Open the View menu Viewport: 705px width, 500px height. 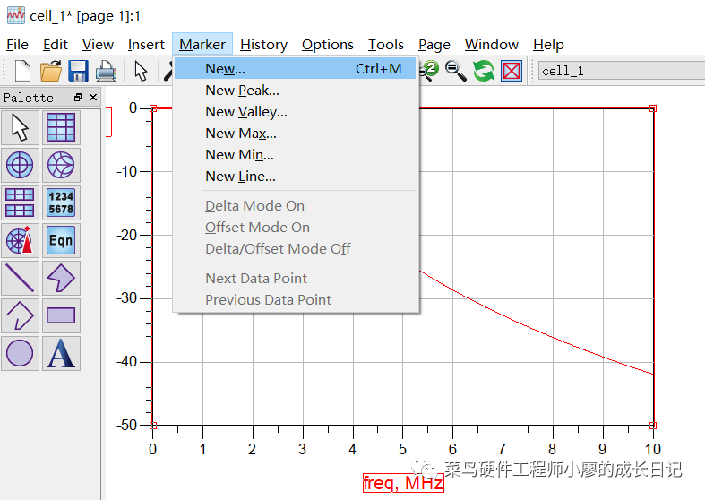click(98, 45)
